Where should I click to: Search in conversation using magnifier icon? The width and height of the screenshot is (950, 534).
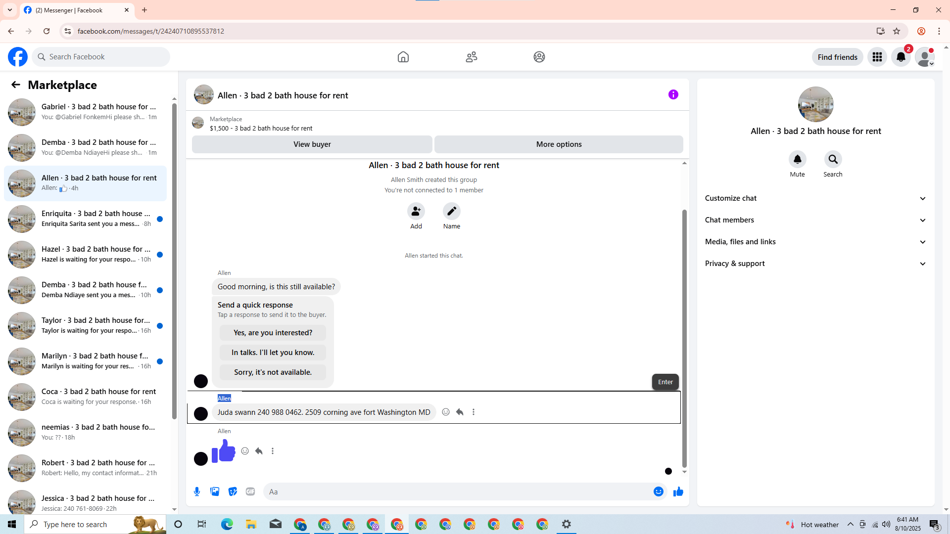(x=833, y=159)
